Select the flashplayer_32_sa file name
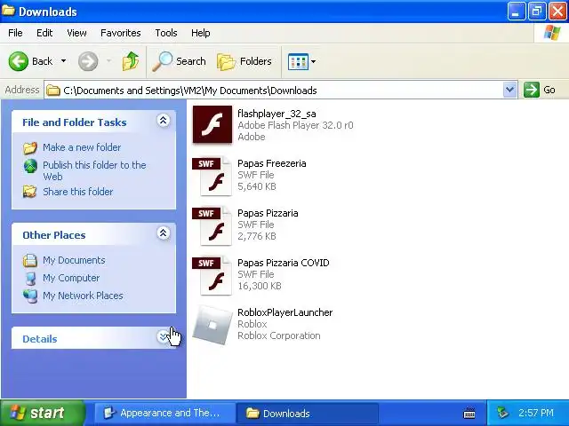 click(276, 114)
